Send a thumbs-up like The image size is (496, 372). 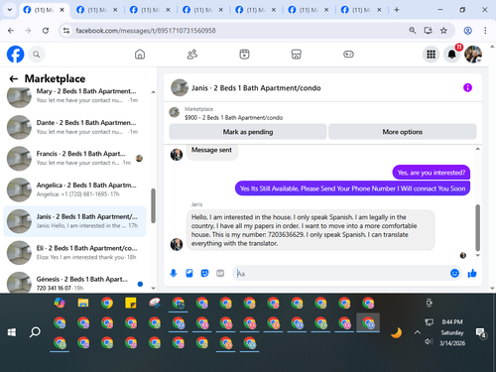point(472,273)
